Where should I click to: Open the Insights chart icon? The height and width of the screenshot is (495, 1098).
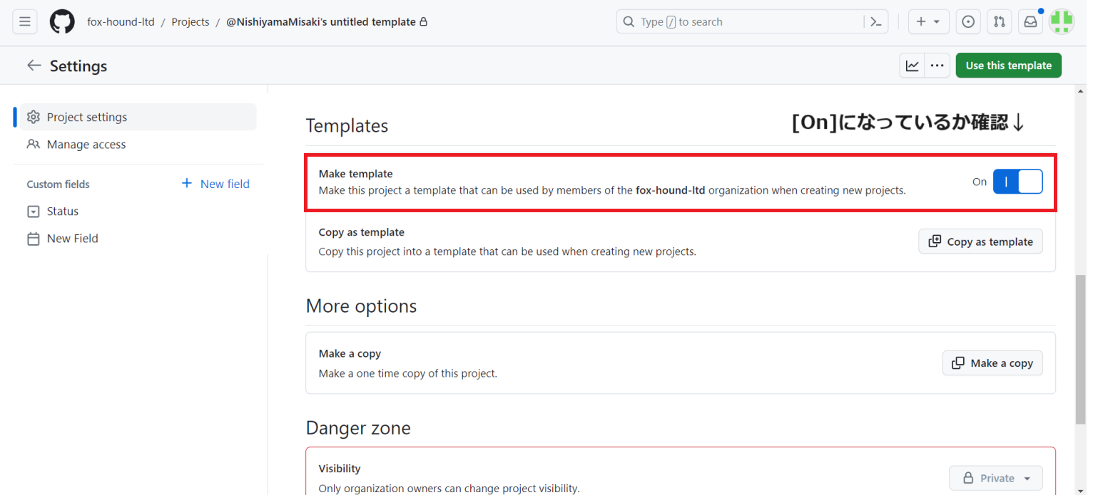tap(913, 66)
